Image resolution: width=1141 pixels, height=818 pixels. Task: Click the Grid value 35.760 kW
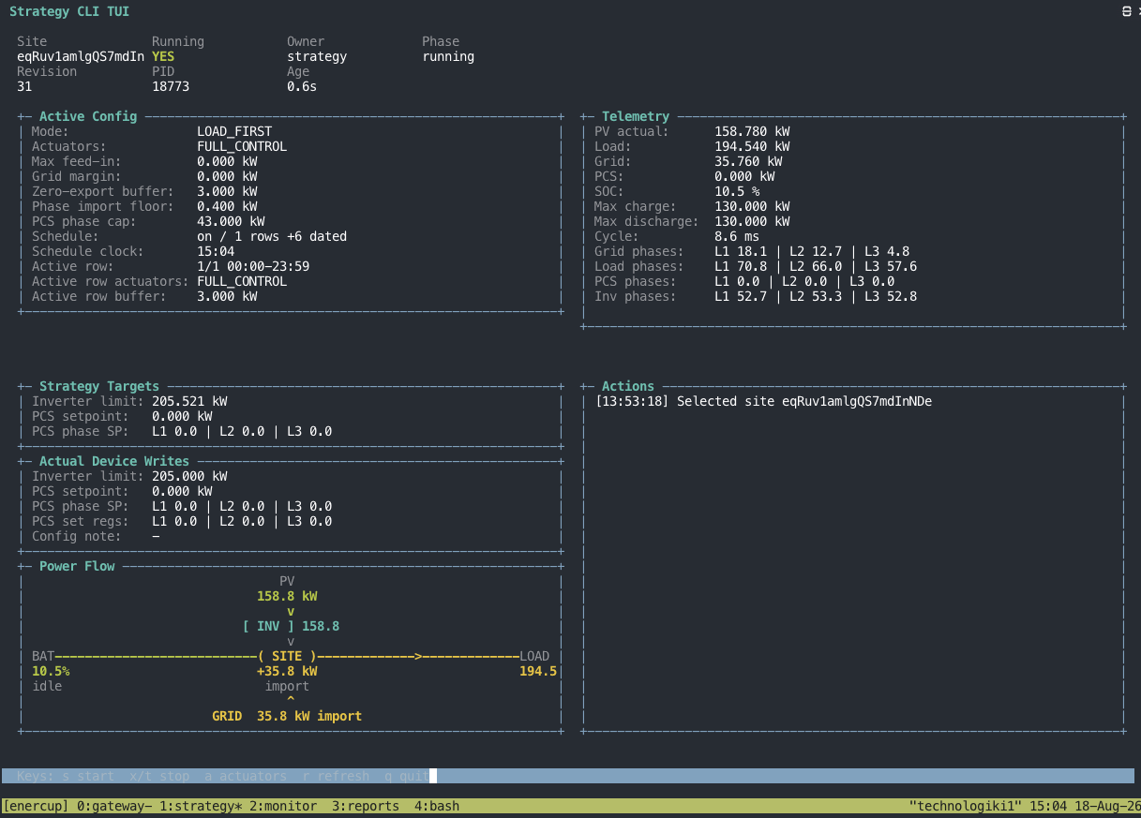tap(748, 161)
